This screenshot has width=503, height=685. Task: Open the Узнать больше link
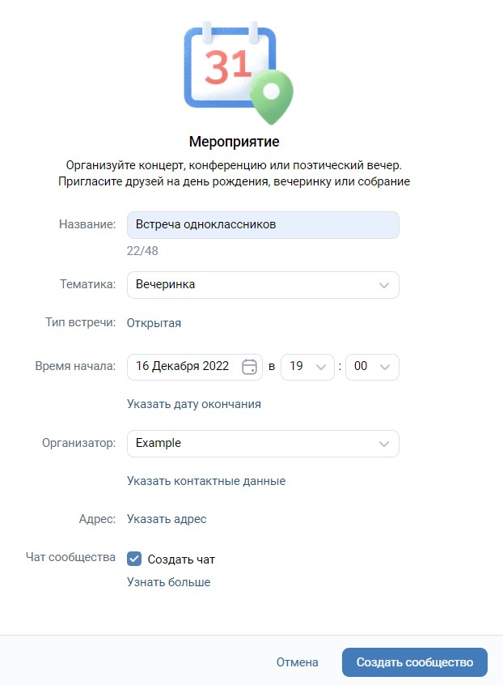click(169, 582)
